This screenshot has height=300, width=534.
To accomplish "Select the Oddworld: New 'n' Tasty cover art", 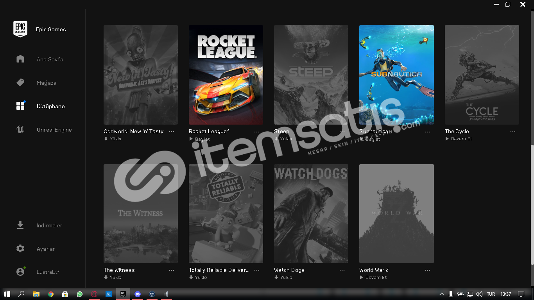I will click(x=141, y=75).
